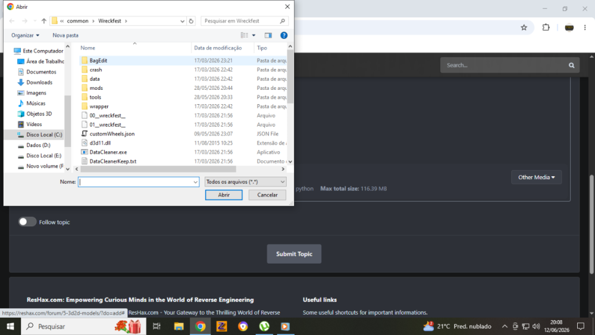595x335 pixels.
Task: Click the horizontal scrollbar of file list
Action: pos(158,169)
